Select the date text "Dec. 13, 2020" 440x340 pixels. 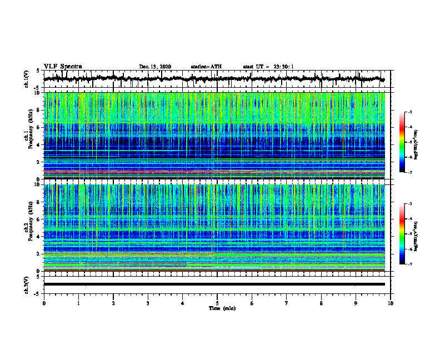[155, 67]
